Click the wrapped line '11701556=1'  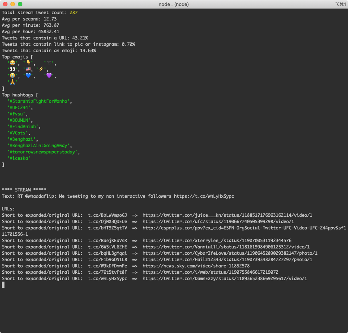click(15, 234)
